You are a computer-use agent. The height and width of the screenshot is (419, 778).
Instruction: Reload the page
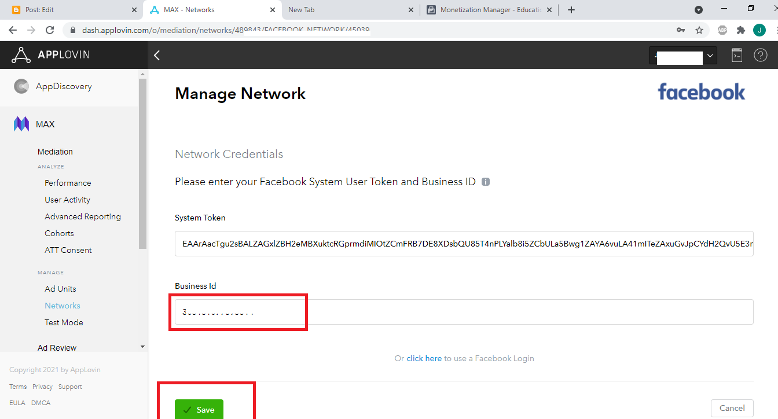[x=50, y=30]
